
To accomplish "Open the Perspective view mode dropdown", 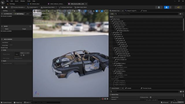I will pyautogui.click(x=41, y=11).
